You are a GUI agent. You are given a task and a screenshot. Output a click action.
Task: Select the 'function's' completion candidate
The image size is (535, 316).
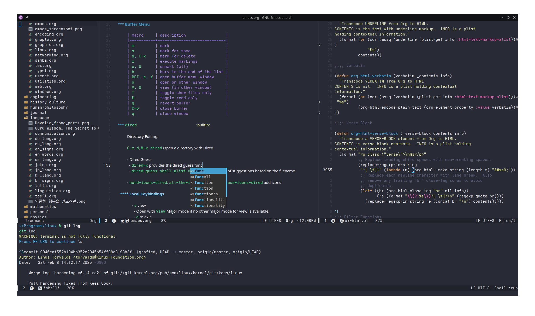(x=208, y=194)
